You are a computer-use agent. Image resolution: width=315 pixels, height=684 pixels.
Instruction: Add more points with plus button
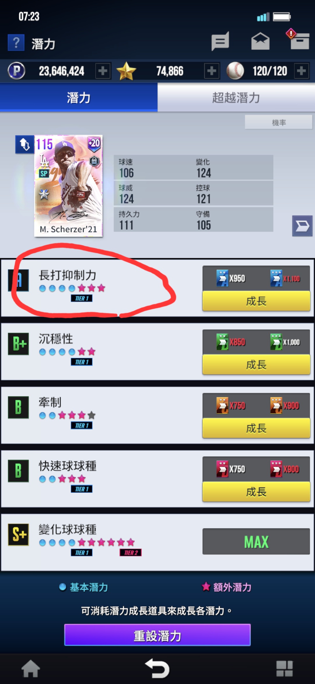(x=103, y=71)
